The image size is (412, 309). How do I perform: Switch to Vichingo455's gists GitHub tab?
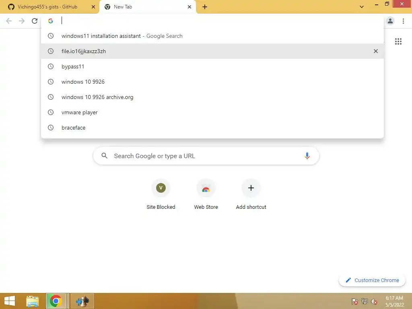click(49, 7)
